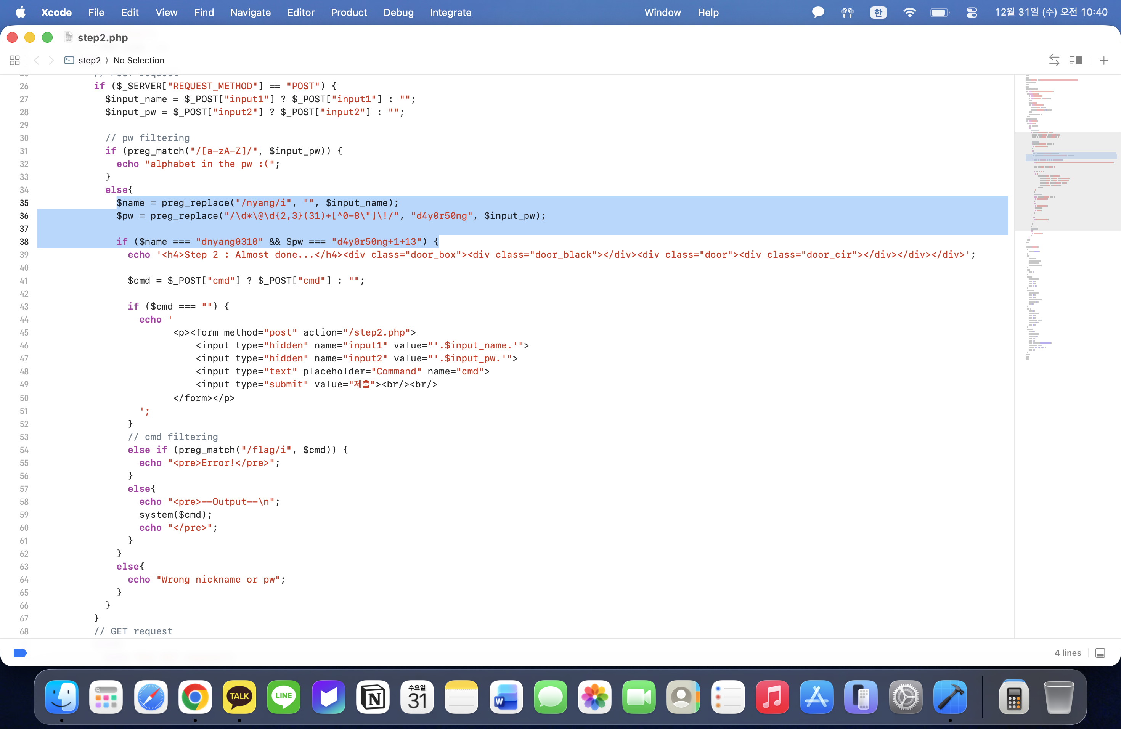
Task: Add a new editor pane
Action: (1103, 60)
